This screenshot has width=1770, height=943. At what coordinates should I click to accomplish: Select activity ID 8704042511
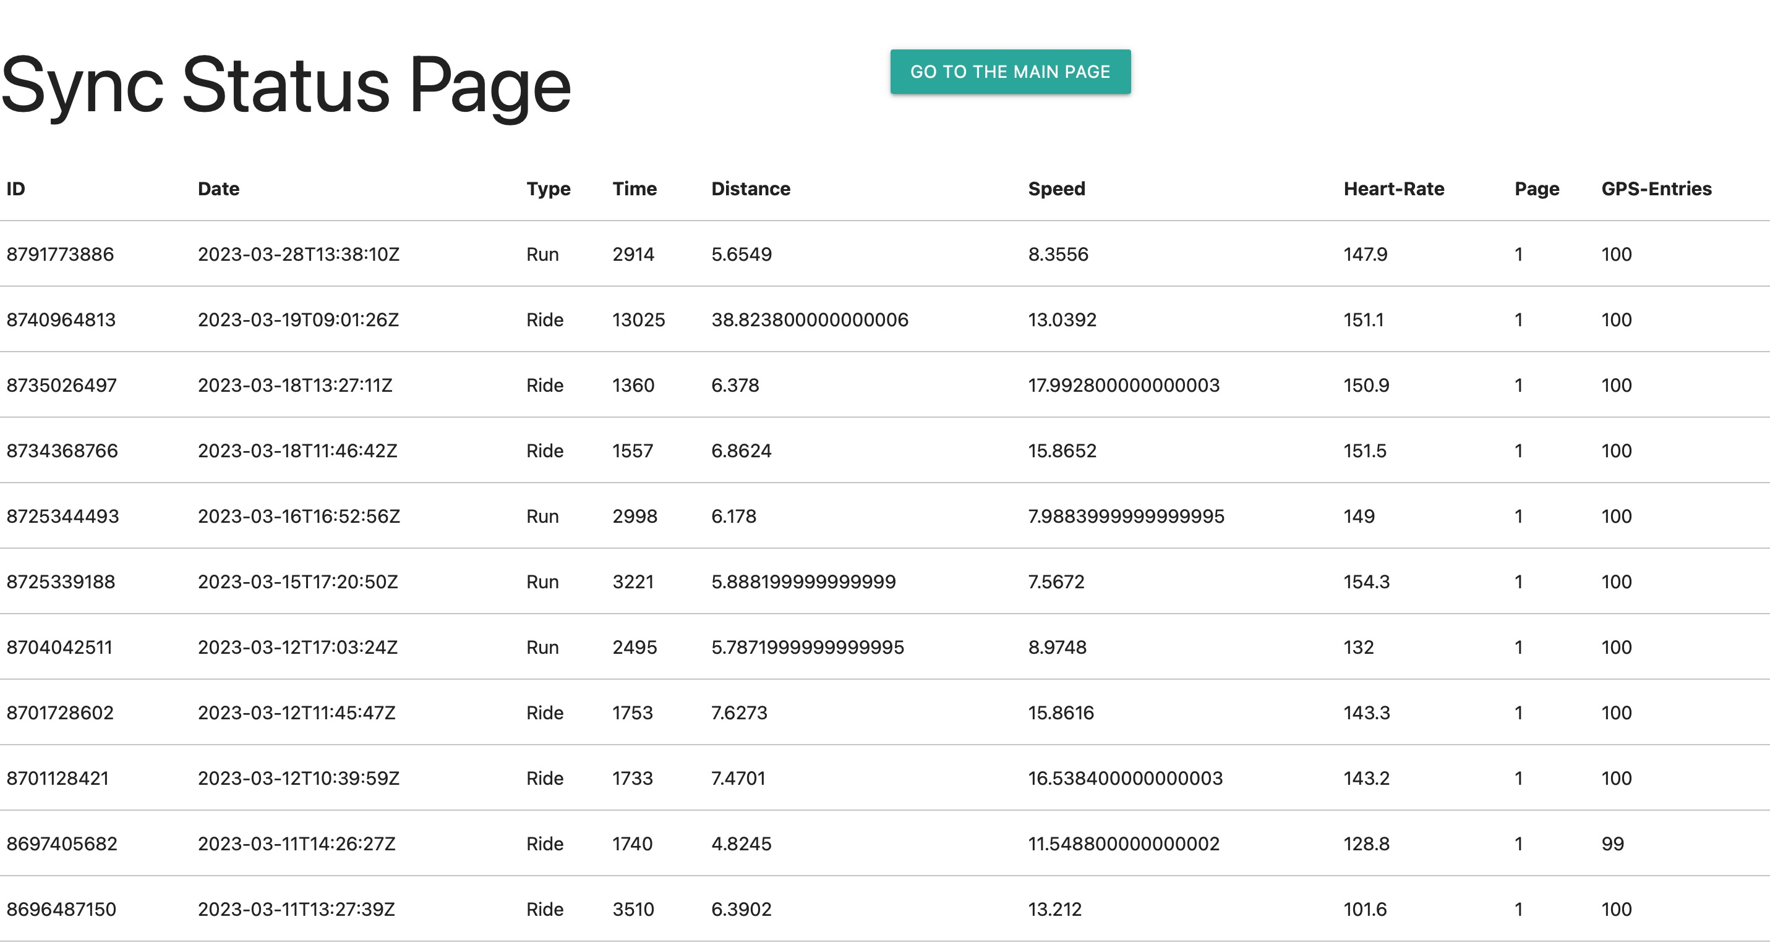[x=59, y=647]
